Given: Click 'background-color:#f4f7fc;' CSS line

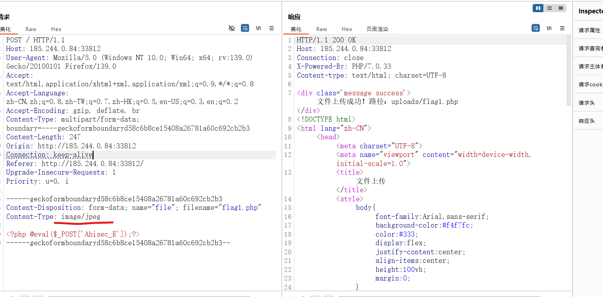Looking at the screenshot, I should pyautogui.click(x=424, y=225).
